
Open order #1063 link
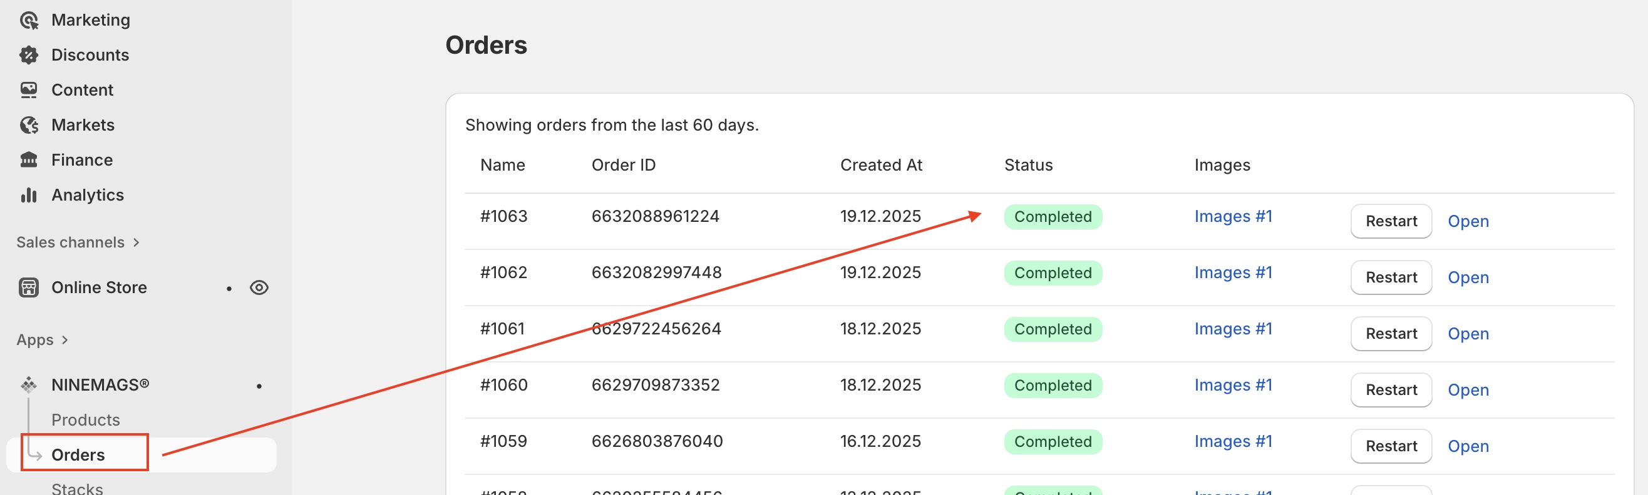[1468, 222]
